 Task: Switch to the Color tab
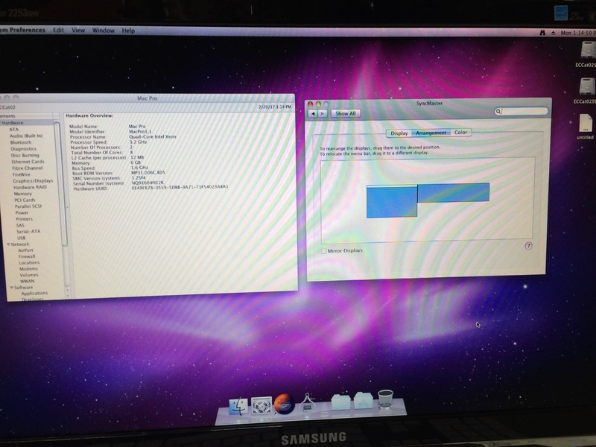(x=460, y=133)
